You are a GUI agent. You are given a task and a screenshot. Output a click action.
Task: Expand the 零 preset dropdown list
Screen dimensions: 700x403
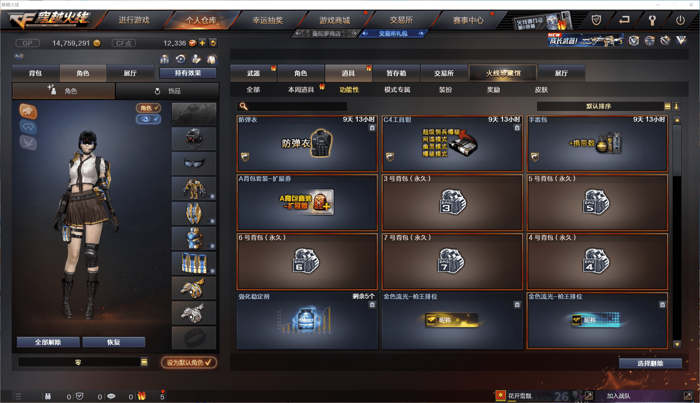(x=144, y=362)
